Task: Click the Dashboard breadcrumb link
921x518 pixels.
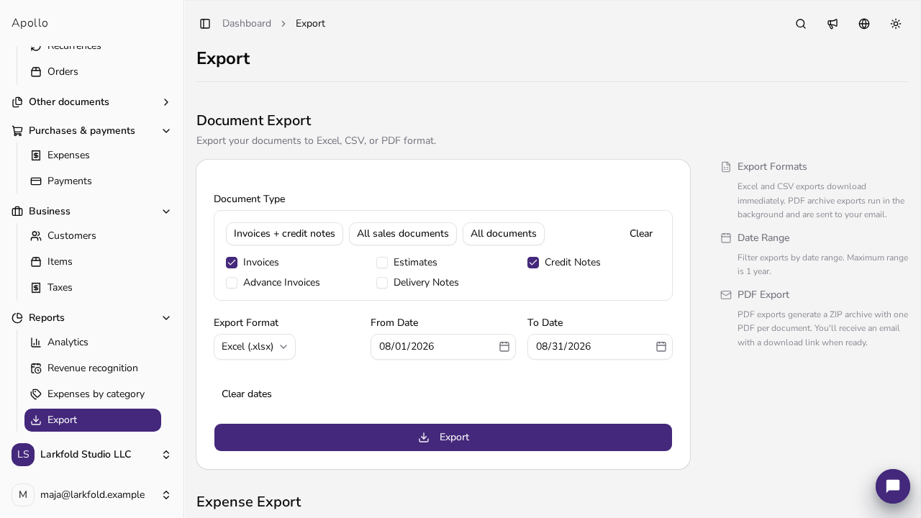Action: pyautogui.click(x=247, y=24)
